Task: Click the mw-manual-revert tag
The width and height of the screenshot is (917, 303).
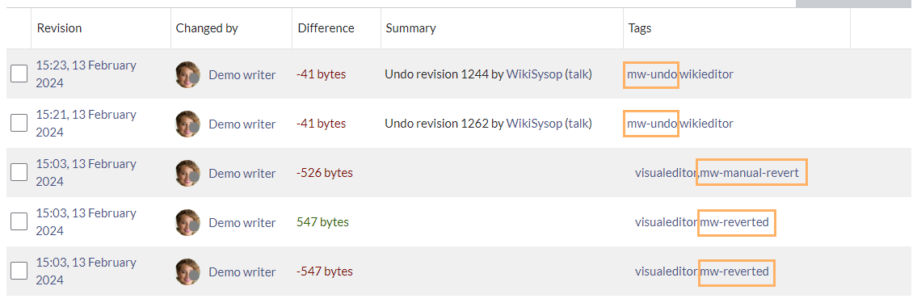Action: coord(751,173)
